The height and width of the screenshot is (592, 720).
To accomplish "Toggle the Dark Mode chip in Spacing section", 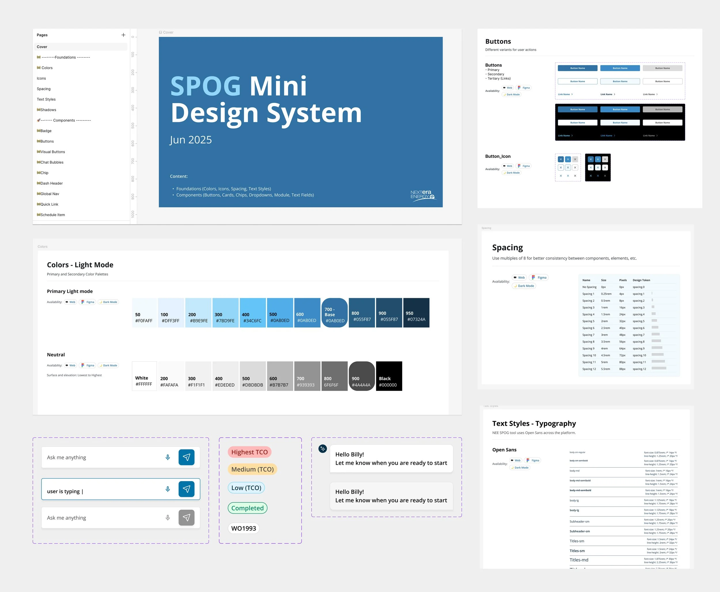I will (x=524, y=286).
